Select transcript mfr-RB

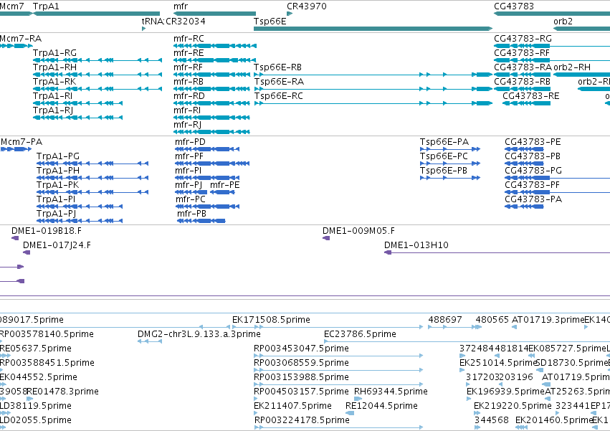click(211, 89)
